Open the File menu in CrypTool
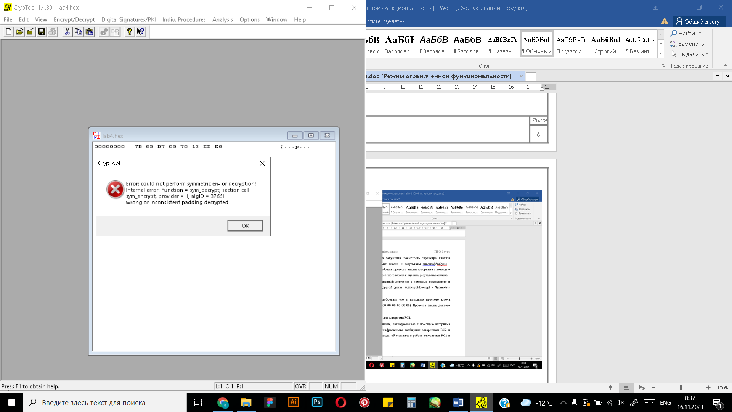 coord(8,19)
